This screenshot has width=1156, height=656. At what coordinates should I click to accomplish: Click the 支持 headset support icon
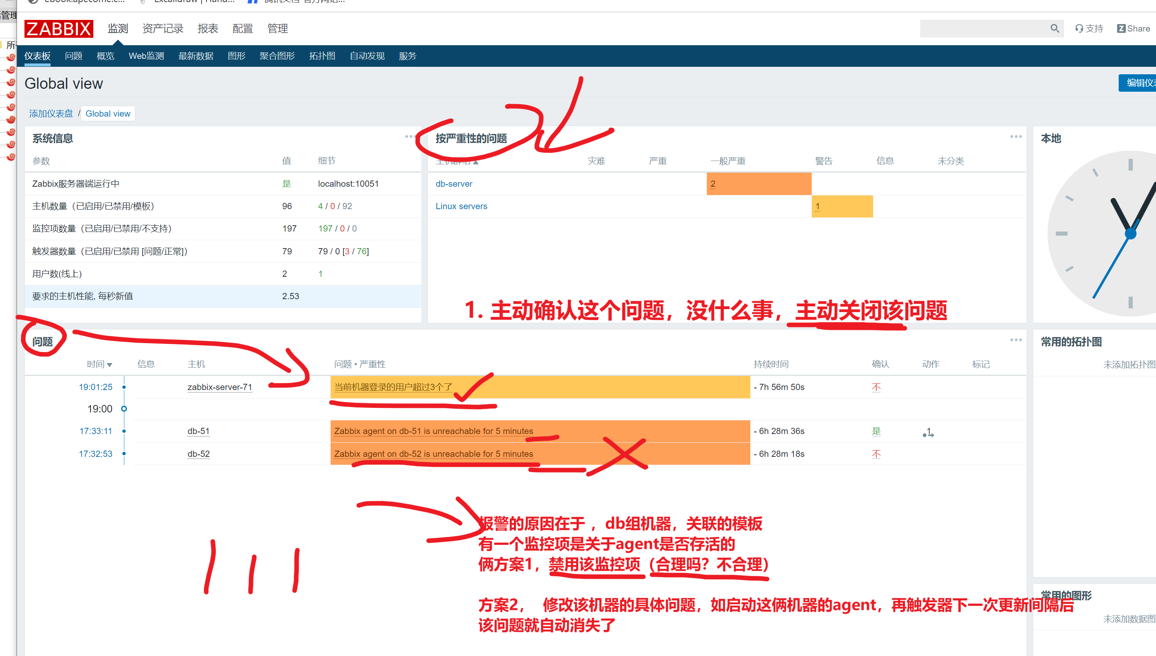pos(1079,28)
